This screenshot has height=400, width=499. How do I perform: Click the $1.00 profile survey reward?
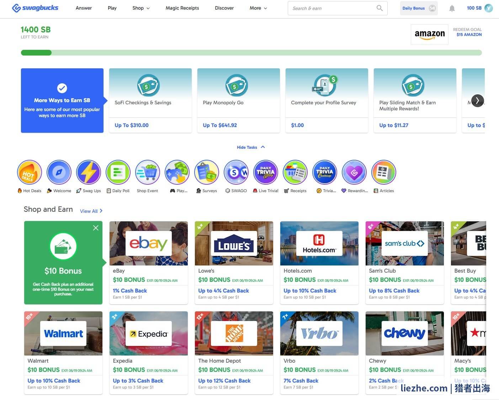click(x=297, y=125)
